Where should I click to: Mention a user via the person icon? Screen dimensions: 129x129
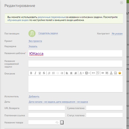point(111,73)
